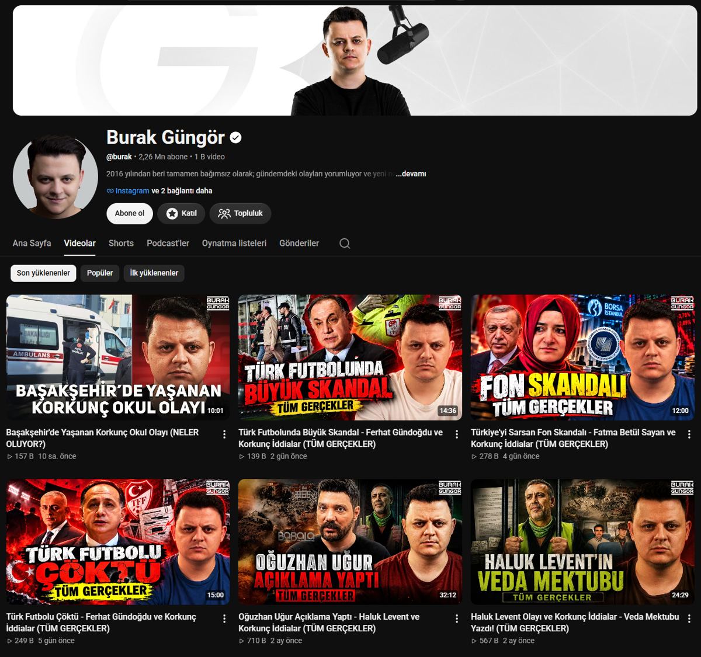Open options menu for Oğuzhan Uğur Açıklama video

457,618
